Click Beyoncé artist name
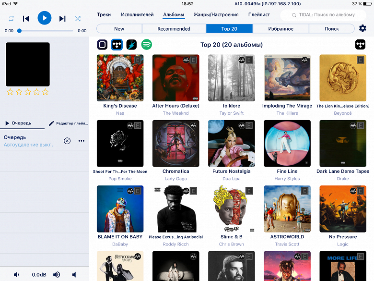374x281 pixels. tap(343, 113)
